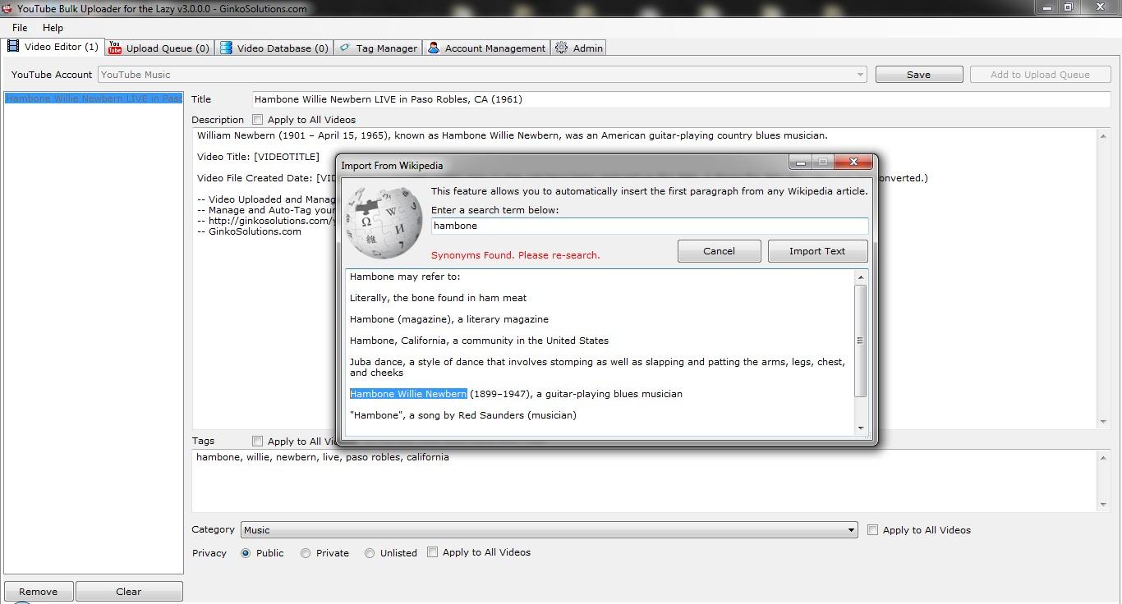Switch to the Admin tab
Image resolution: width=1122 pixels, height=604 pixels.
[579, 48]
